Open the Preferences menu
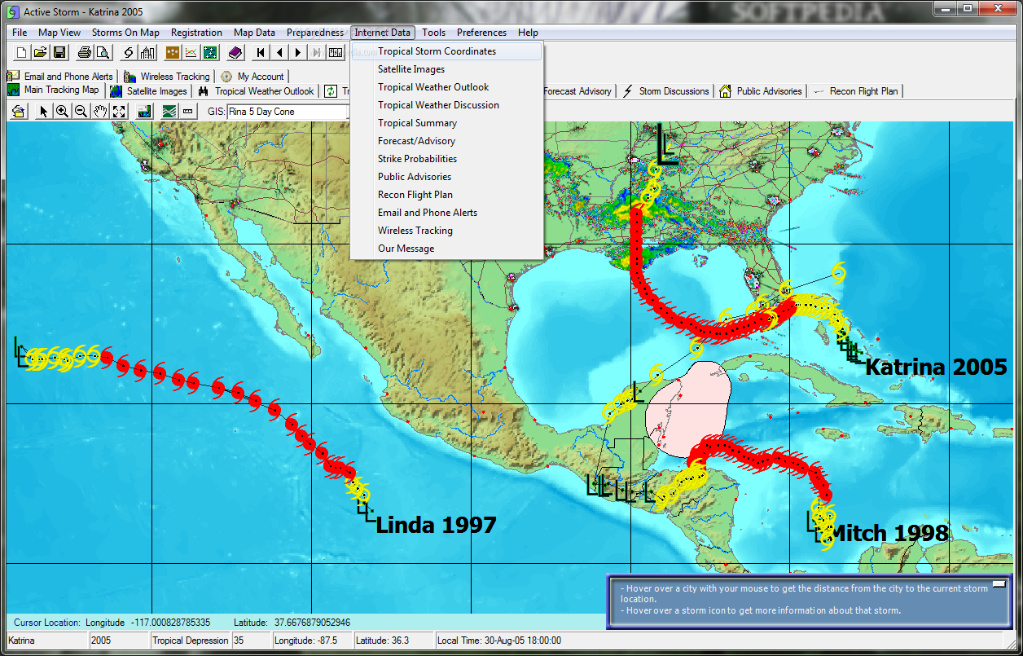This screenshot has height=656, width=1023. [481, 33]
